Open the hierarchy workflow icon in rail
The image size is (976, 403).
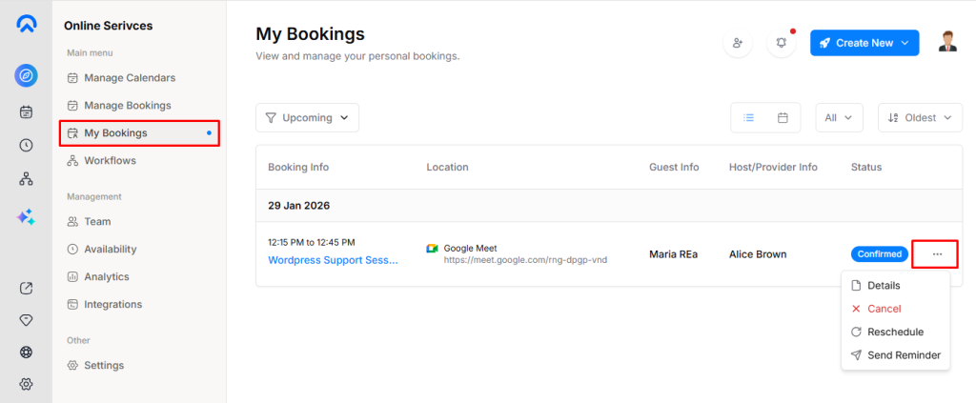(26, 179)
